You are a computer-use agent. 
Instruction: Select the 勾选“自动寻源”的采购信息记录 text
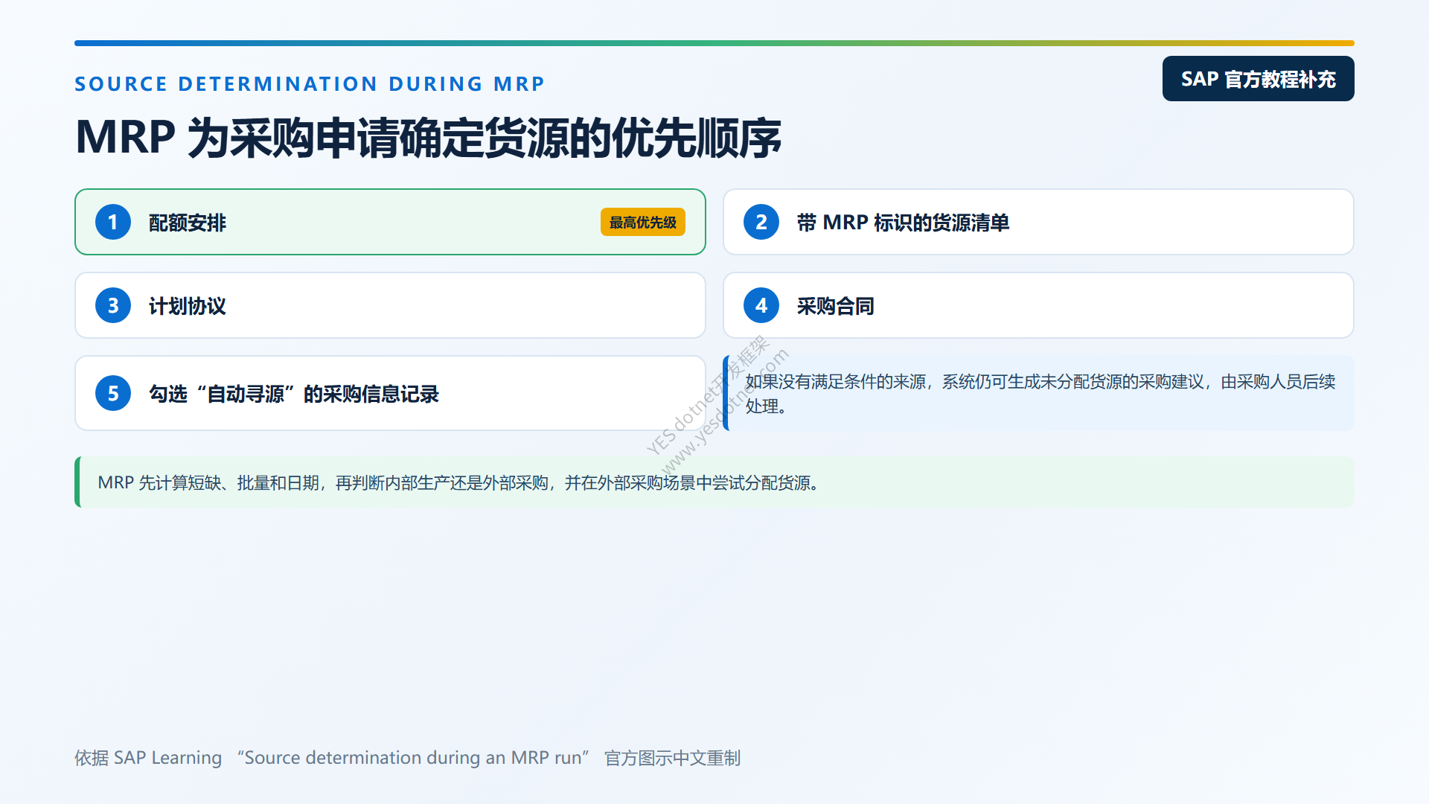coord(294,394)
